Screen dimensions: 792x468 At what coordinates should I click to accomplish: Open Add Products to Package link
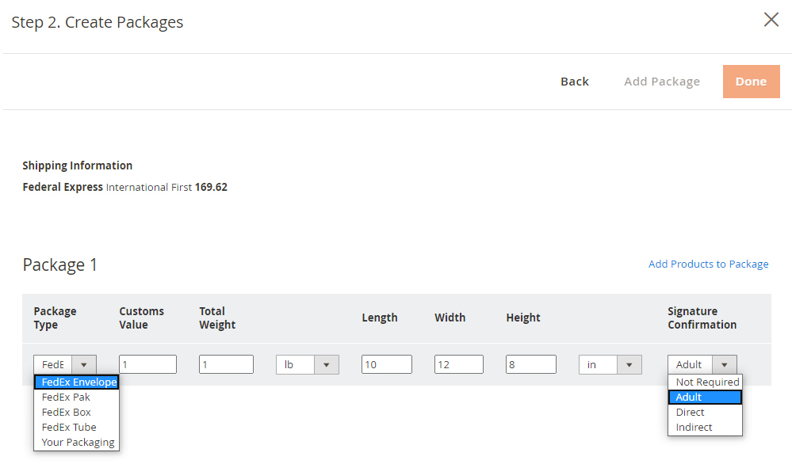tap(708, 264)
